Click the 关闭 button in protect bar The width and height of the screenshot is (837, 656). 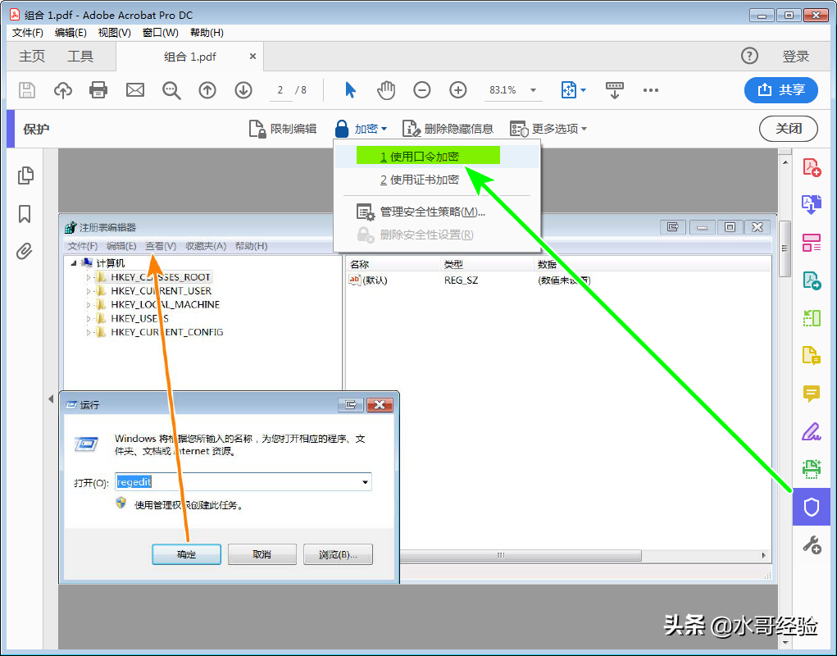pos(789,129)
